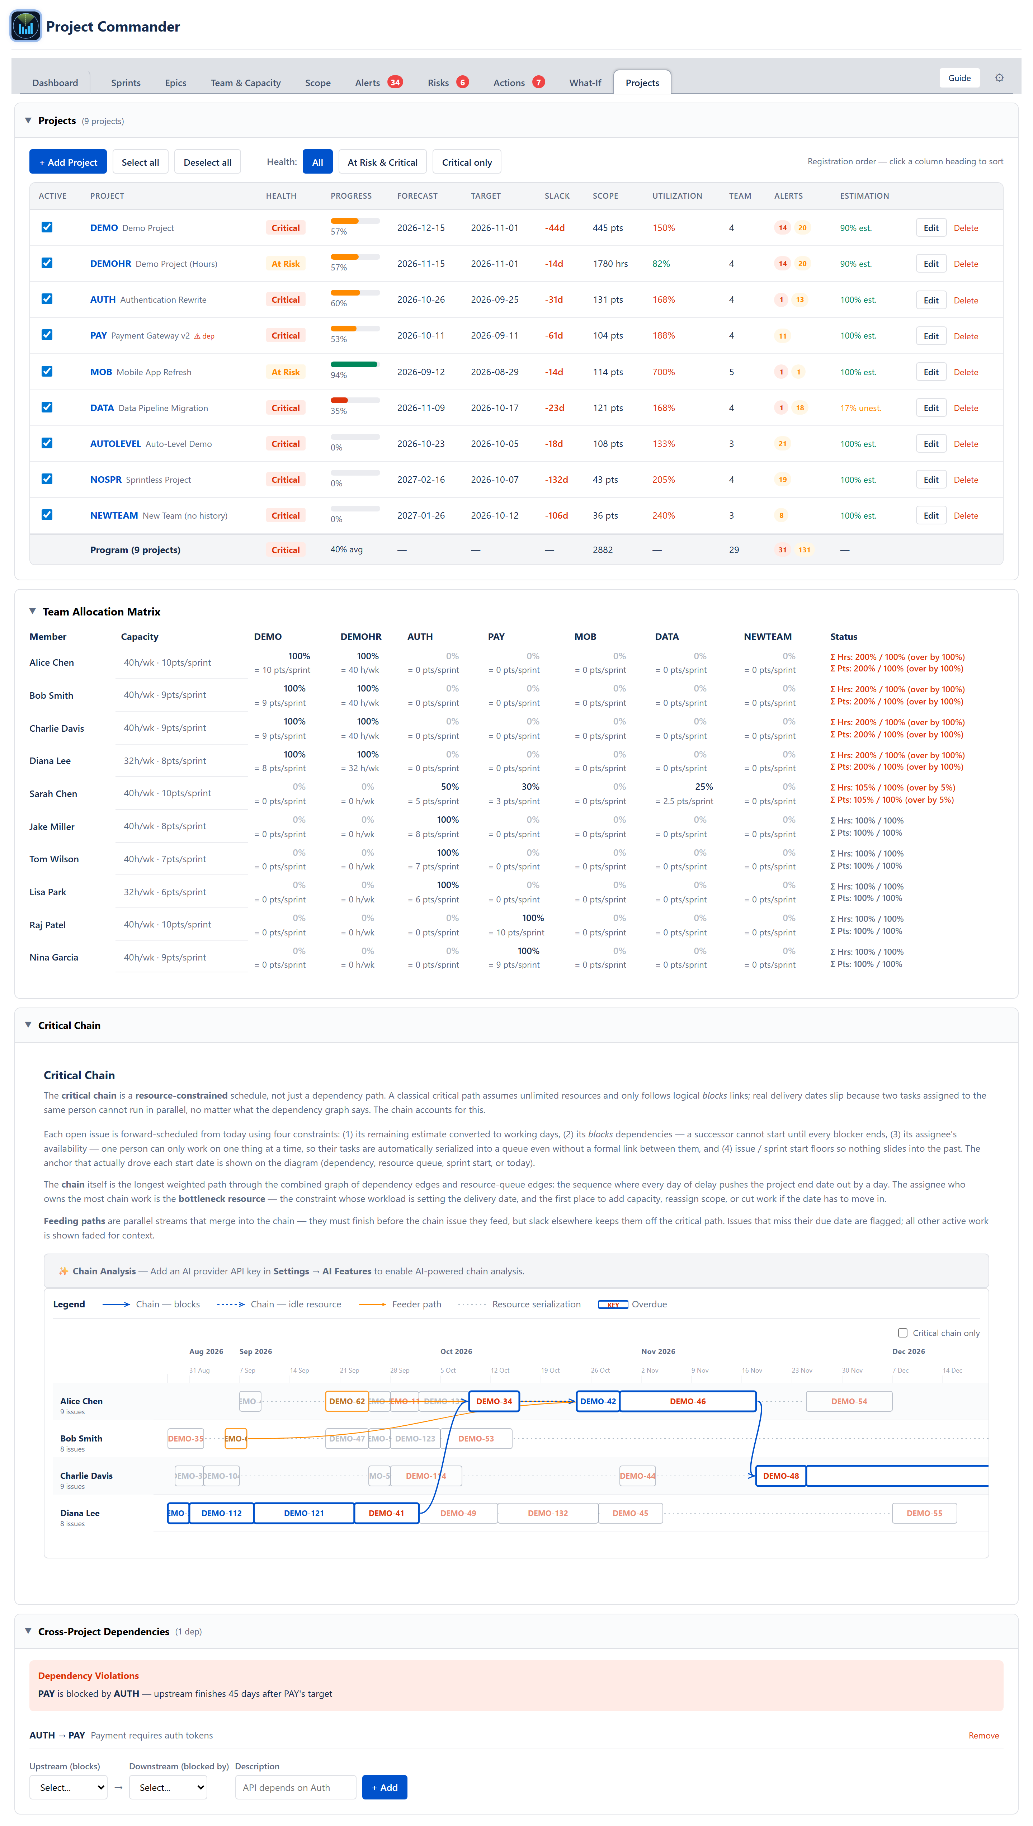
Task: Uncheck the AUTOLEVEL active checkbox
Action: tap(47, 443)
